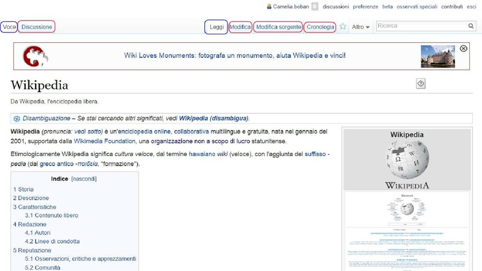The width and height of the screenshot is (482, 271).
Task: Expand the Altro dropdown menu
Action: [x=360, y=27]
